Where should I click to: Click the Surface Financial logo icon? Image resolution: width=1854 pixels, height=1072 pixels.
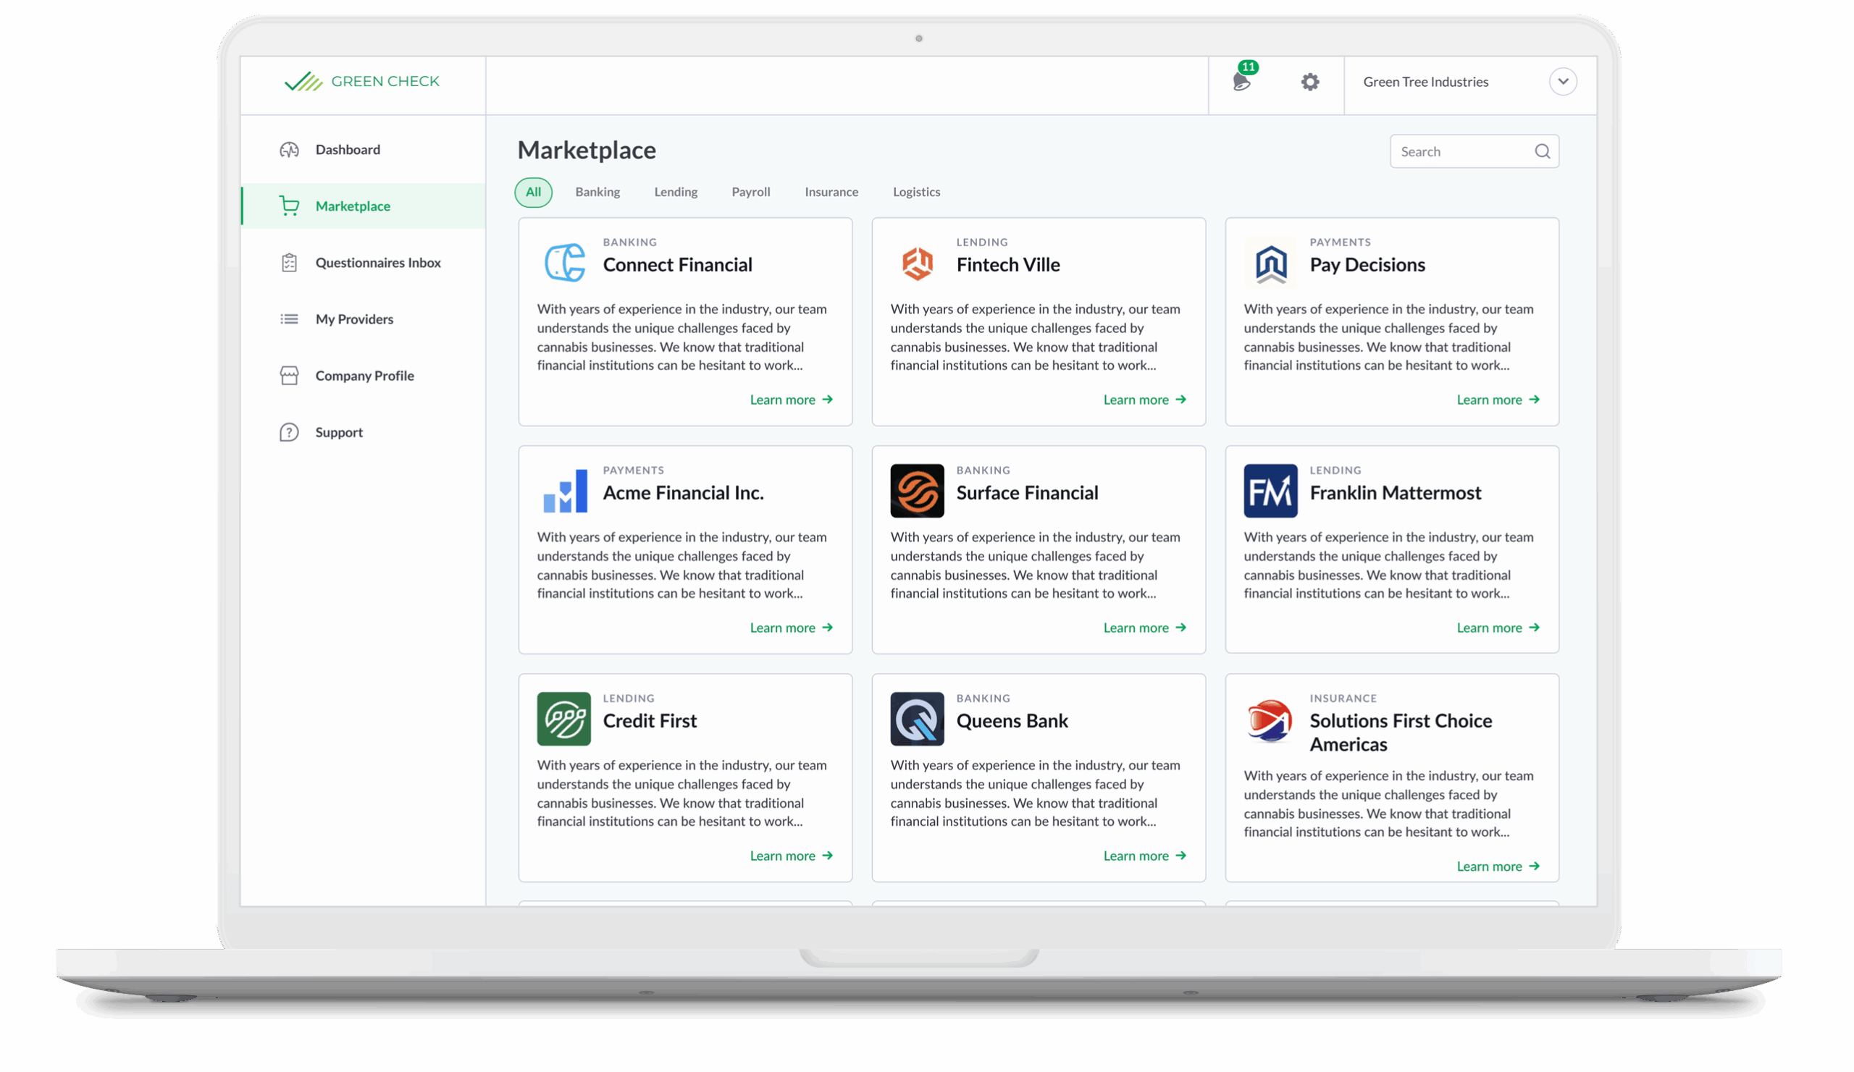[x=917, y=491]
